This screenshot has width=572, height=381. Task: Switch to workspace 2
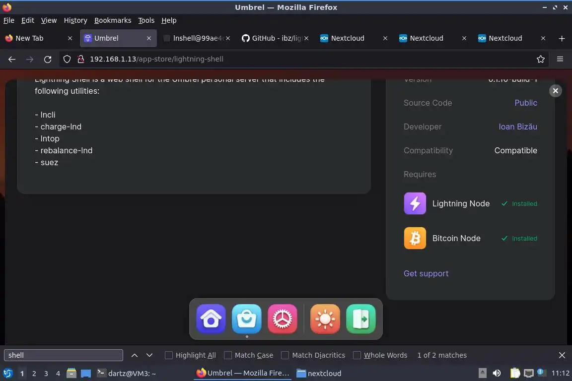(34, 374)
